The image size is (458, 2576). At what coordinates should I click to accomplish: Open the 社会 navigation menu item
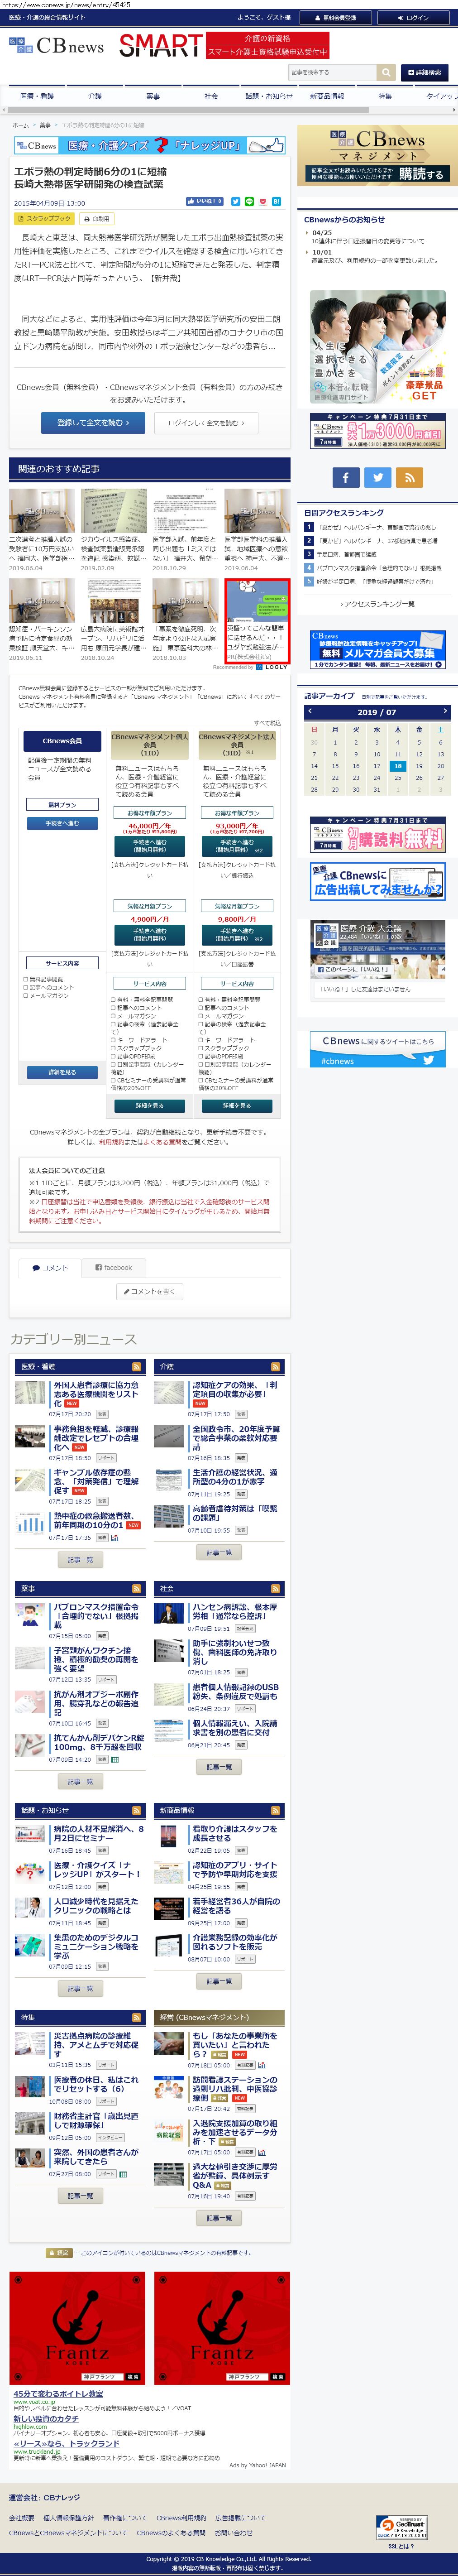(x=211, y=96)
